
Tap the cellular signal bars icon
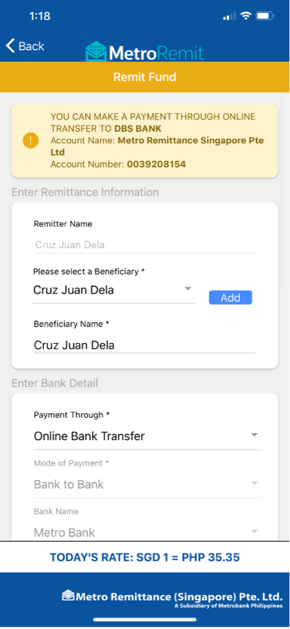[229, 16]
